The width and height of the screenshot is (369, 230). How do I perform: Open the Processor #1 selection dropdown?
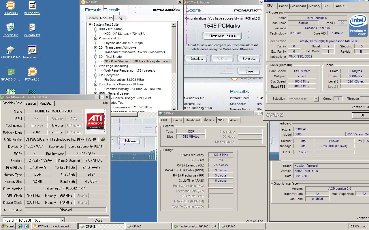(316, 99)
